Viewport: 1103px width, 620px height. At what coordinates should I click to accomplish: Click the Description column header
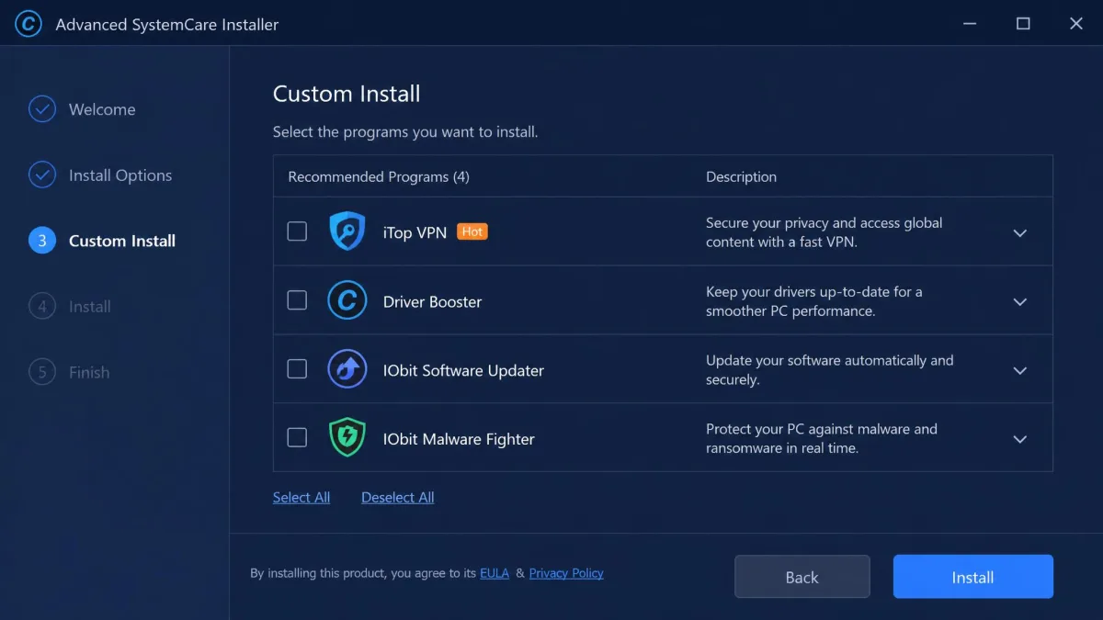click(x=741, y=176)
